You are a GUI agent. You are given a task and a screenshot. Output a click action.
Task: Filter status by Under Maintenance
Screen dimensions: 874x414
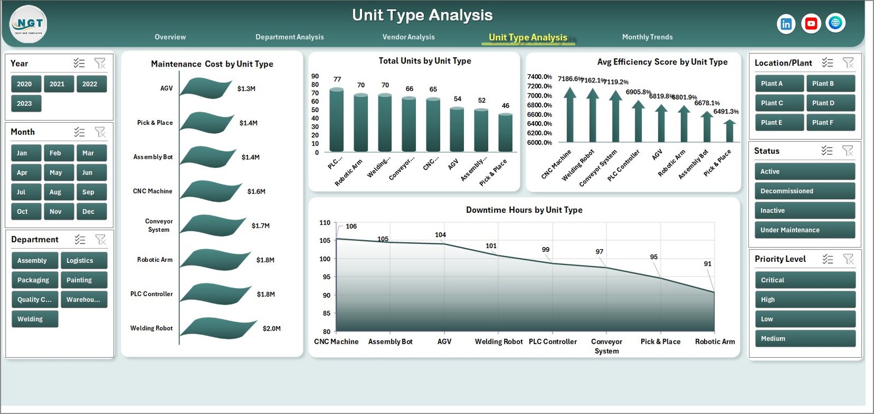(804, 230)
